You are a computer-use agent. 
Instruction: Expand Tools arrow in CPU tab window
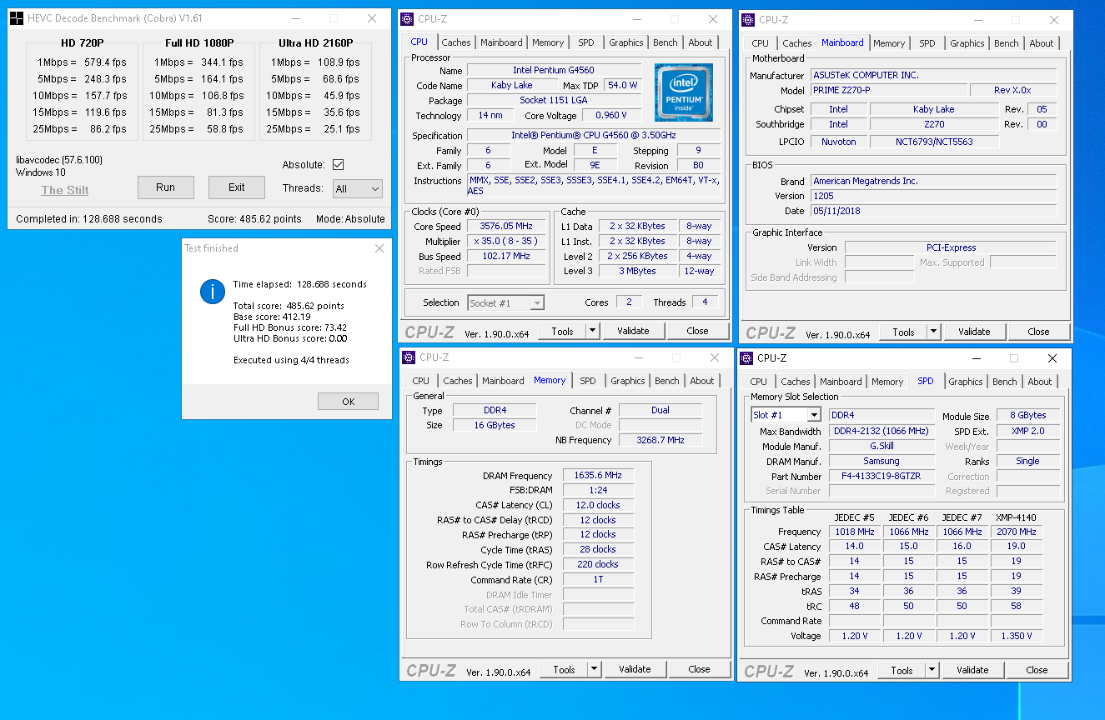point(592,331)
